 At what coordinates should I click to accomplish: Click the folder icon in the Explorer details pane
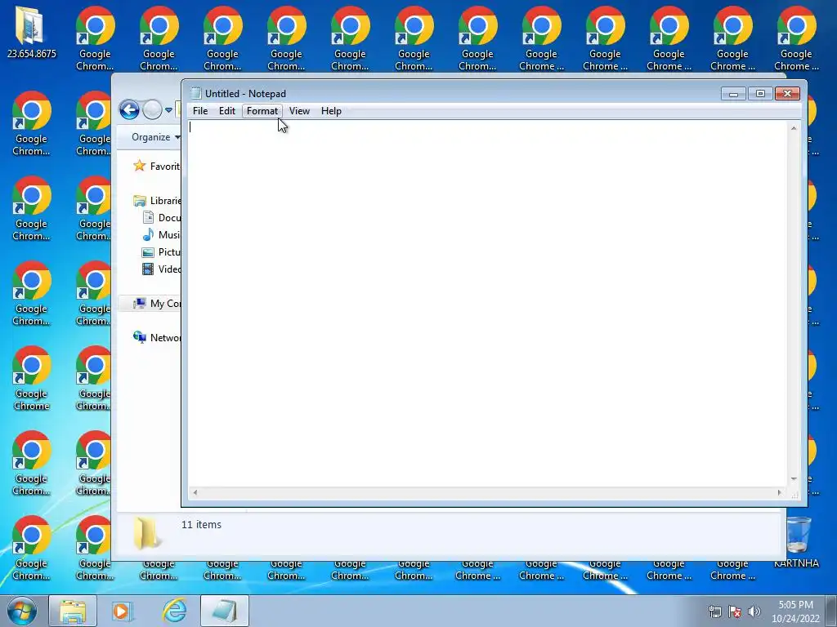[x=147, y=532]
